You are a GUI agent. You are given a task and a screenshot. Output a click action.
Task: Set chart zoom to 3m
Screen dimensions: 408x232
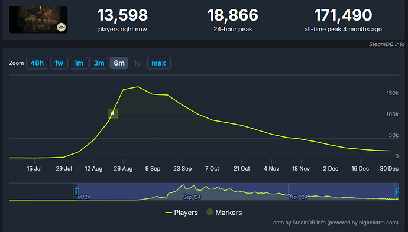click(x=99, y=63)
